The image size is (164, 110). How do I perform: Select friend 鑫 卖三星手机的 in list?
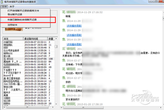[x=12, y=78]
